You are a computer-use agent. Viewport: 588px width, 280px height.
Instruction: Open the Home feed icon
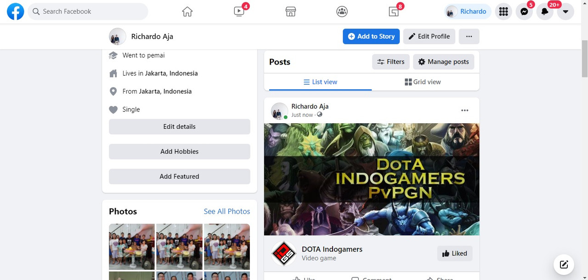[x=187, y=11]
